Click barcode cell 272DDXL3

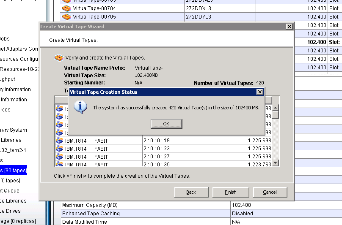220,8
